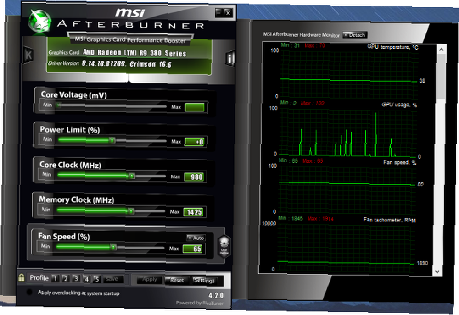Click the Power Limit +0 value field

click(x=194, y=142)
